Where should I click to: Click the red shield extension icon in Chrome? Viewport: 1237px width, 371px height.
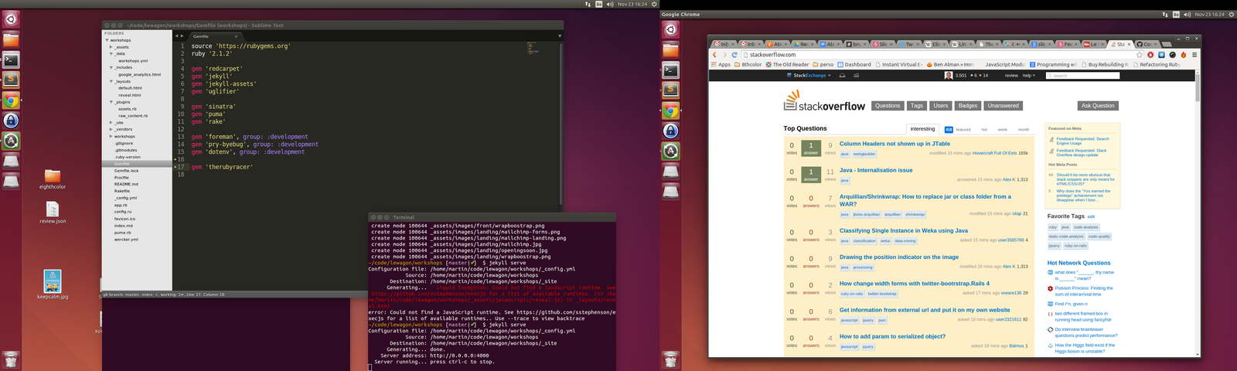(x=1150, y=55)
